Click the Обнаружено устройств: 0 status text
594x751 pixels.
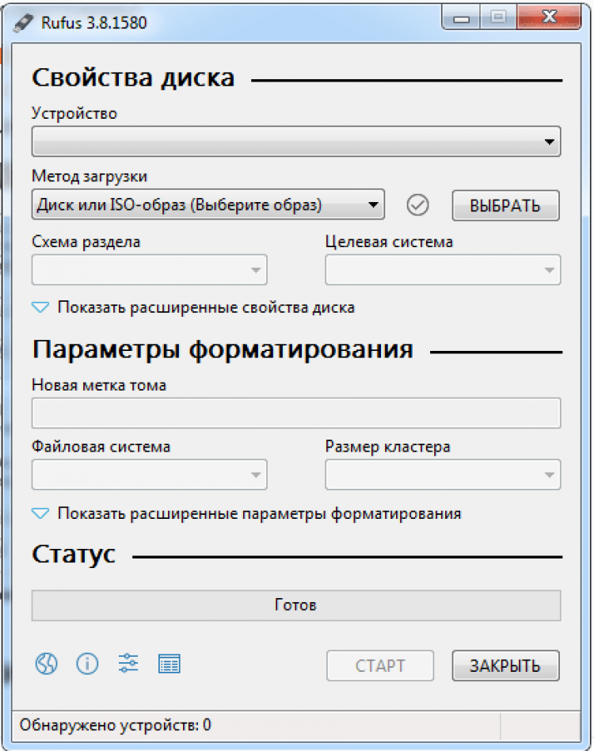(116, 725)
